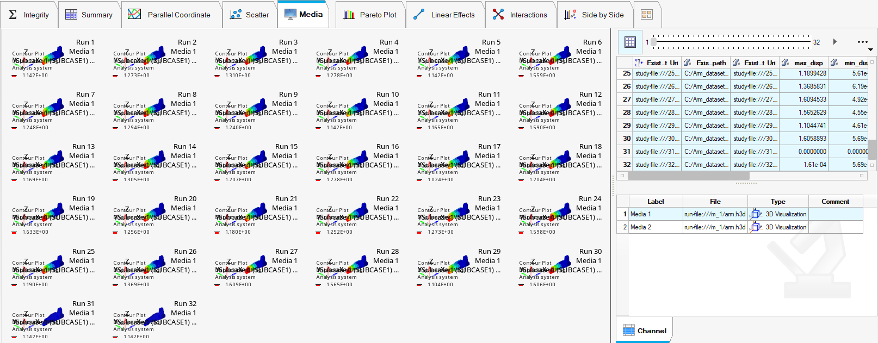Click max_disp value 1.3685831
The width and height of the screenshot is (878, 343).
pos(803,86)
